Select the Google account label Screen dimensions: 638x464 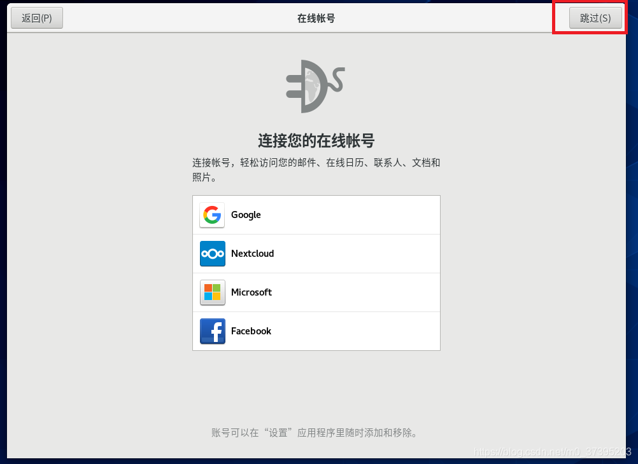(x=246, y=215)
